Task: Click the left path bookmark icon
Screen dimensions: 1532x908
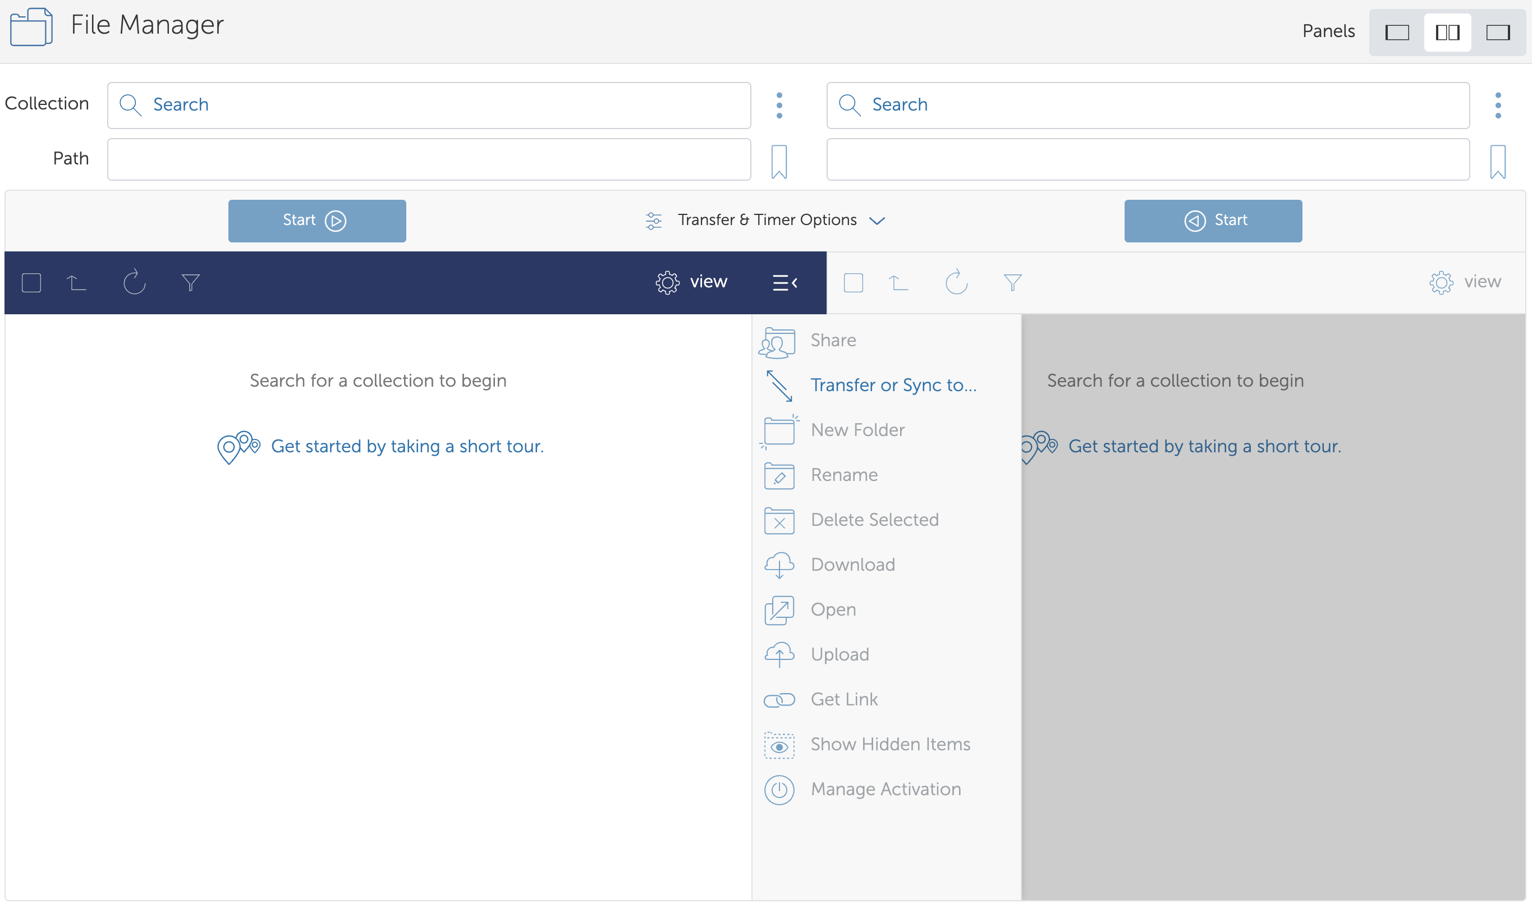Action: [x=778, y=162]
